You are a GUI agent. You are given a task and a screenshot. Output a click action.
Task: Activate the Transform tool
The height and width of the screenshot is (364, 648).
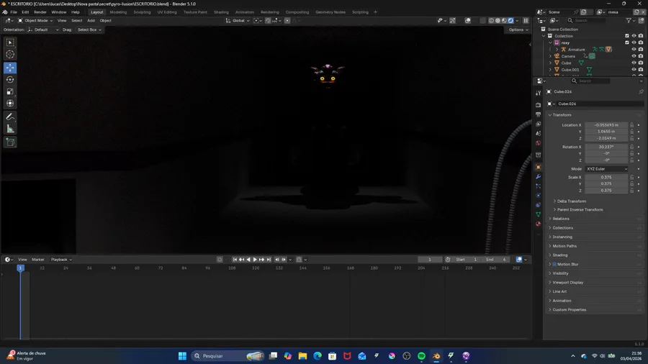[10, 103]
